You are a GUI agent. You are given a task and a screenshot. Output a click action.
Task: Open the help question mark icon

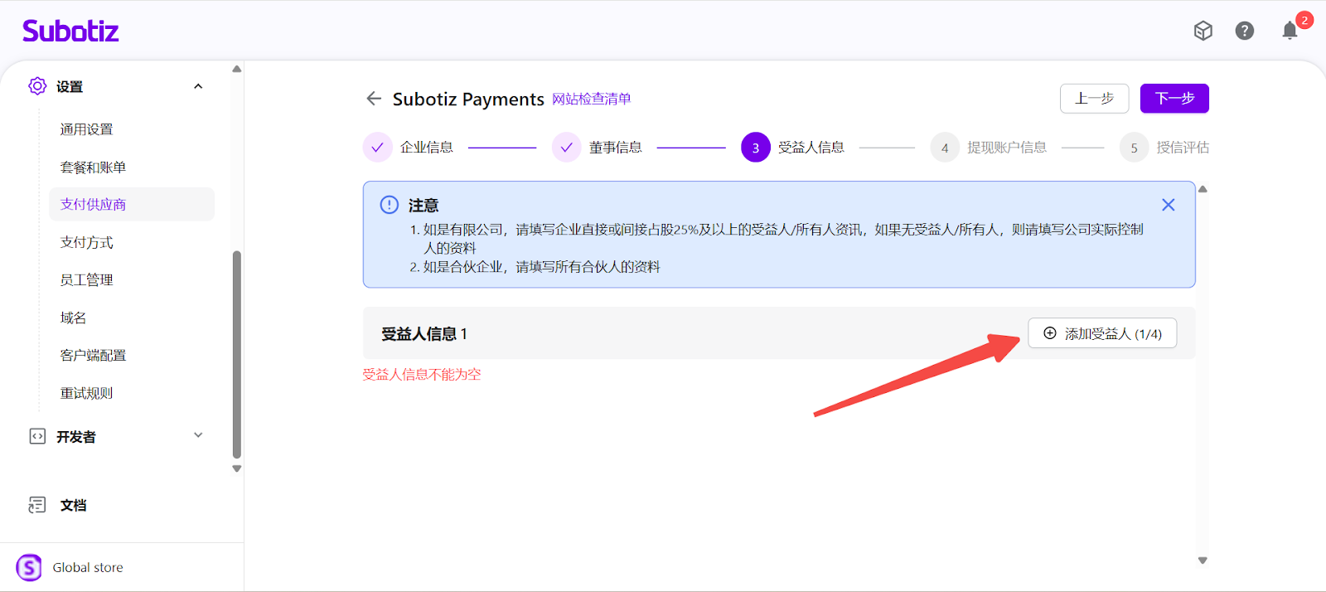pos(1244,31)
